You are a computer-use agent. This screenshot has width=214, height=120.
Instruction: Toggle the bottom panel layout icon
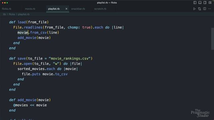pyautogui.click(x=200, y=3)
